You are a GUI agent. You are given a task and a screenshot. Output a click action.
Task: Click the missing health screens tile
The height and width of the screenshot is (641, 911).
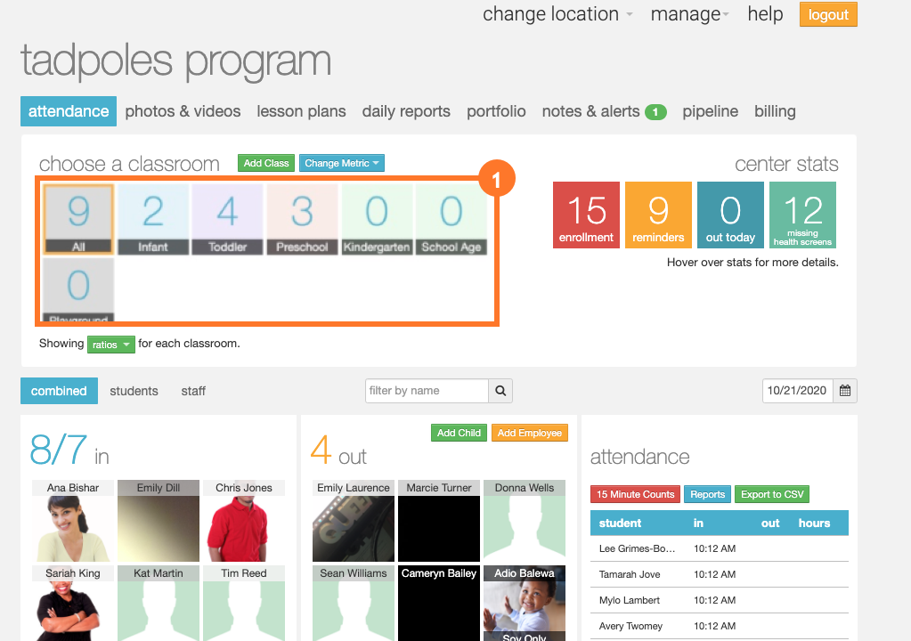pyautogui.click(x=802, y=215)
